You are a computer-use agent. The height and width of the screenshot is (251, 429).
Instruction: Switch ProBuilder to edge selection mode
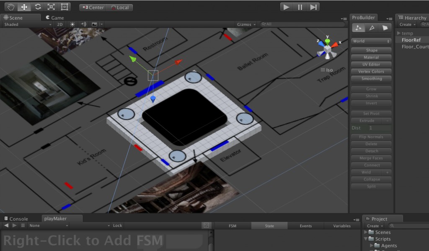pyautogui.click(x=371, y=28)
